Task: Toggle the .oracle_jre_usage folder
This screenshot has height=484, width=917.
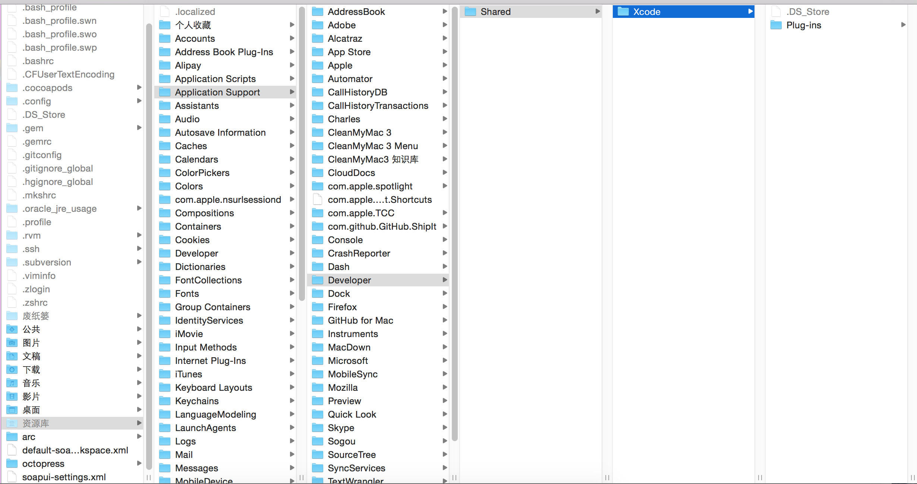Action: tap(138, 208)
